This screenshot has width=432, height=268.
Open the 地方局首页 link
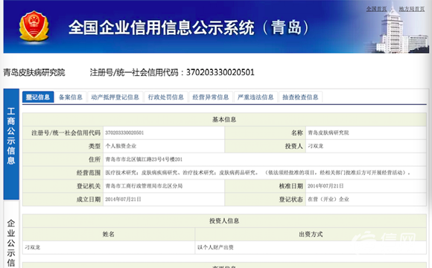pos(412,9)
